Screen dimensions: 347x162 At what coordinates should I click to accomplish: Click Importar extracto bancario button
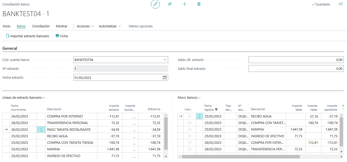(x=27, y=36)
